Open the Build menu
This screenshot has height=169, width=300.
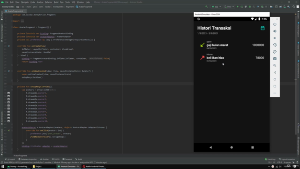(x=56, y=2)
